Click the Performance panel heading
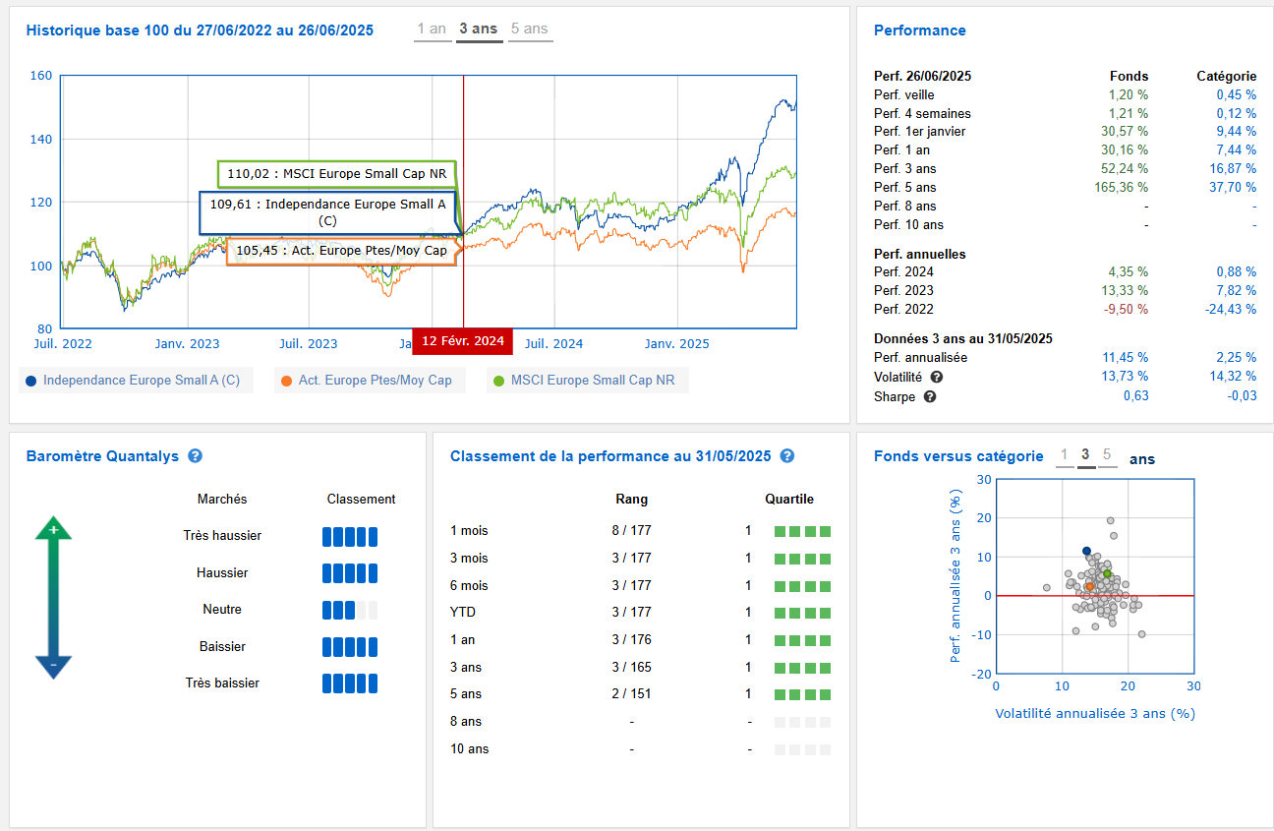The image size is (1274, 831). [920, 30]
